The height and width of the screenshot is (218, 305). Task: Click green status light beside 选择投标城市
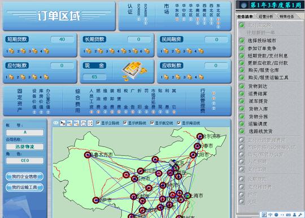coord(242,41)
